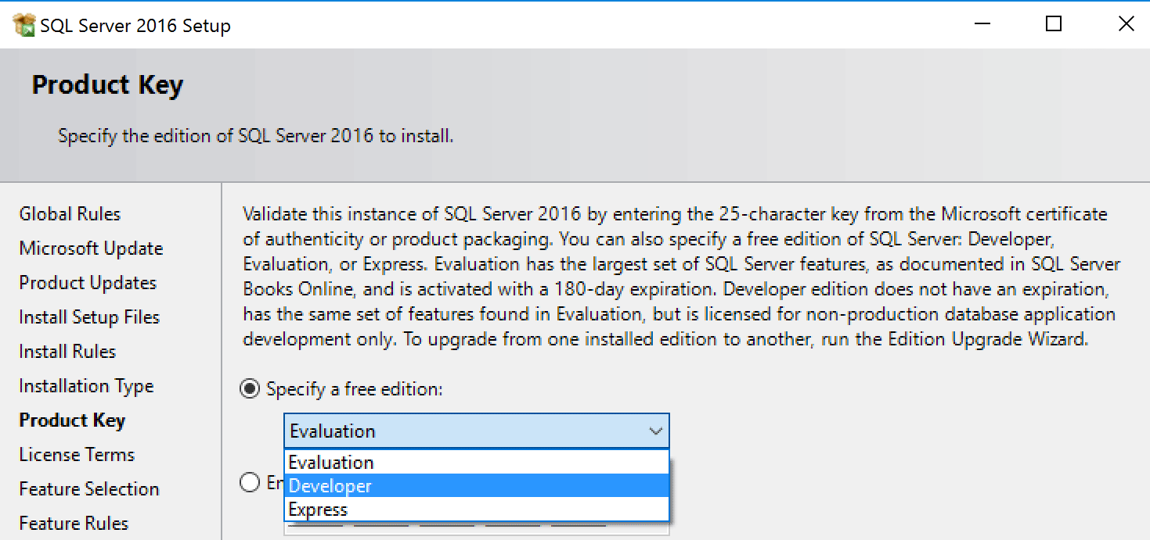Open the Installation Type step

click(86, 386)
